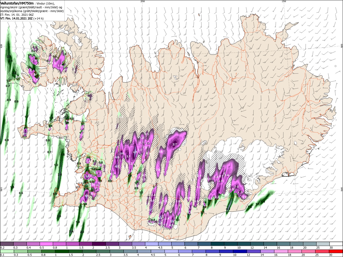The width and height of the screenshot is (343, 257).
Task: Click the bright red swatch ending the rain legend
Action: (x=336, y=251)
